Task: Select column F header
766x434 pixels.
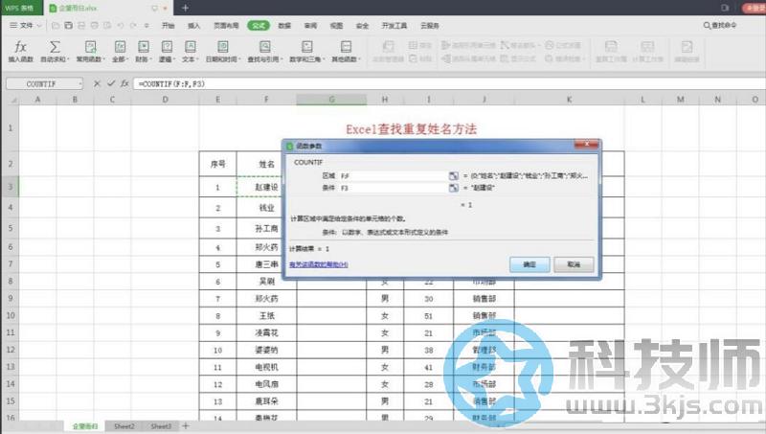Action: [x=266, y=100]
